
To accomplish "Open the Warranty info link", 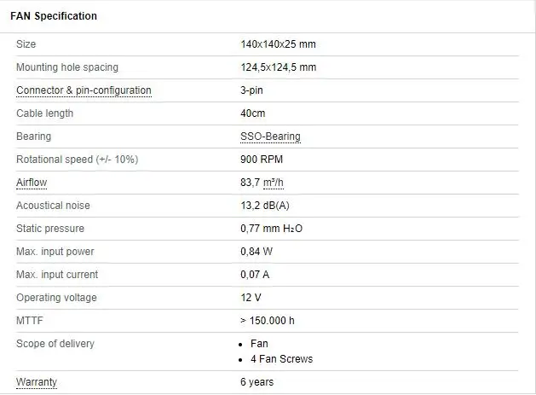I will tap(37, 382).
